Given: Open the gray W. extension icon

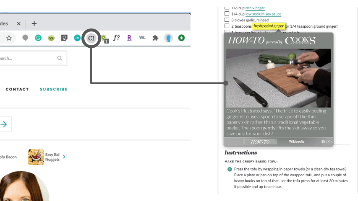Looking at the screenshot, I should point(142,37).
